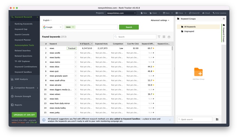The height and width of the screenshot is (138, 238).
Task: Save the project via Save button
Action: tap(166, 13)
